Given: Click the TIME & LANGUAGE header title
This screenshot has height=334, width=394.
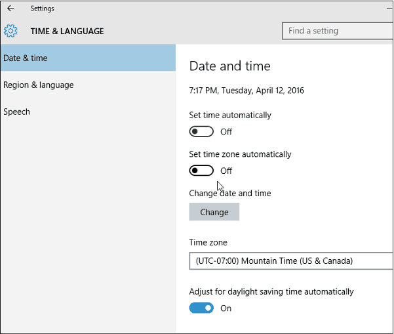Looking at the screenshot, I should tap(67, 31).
